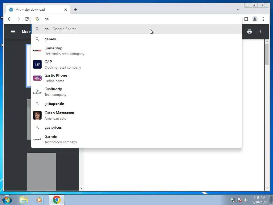
Task: Open the clock showing 3:48 PM
Action: (259, 200)
